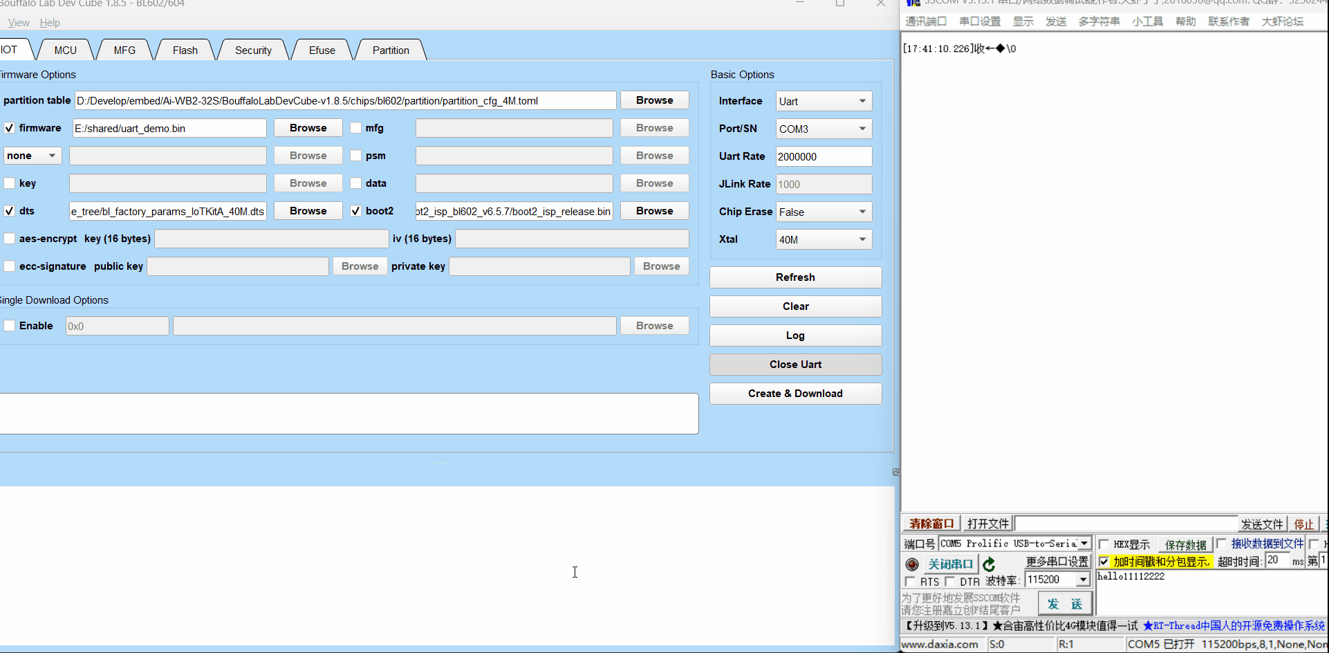
Task: Click the Close Uart button
Action: click(796, 365)
